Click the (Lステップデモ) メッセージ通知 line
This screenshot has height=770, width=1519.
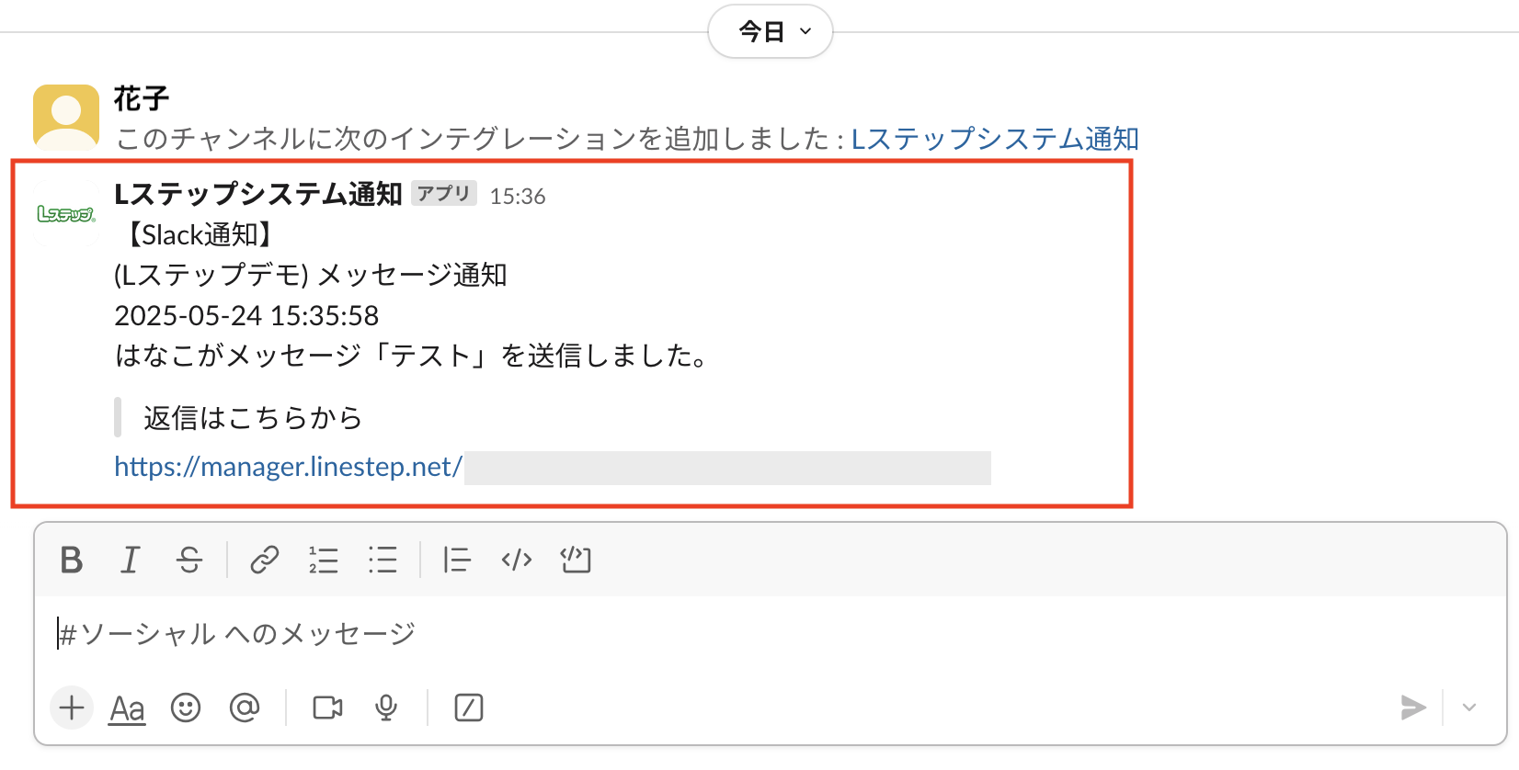(311, 276)
